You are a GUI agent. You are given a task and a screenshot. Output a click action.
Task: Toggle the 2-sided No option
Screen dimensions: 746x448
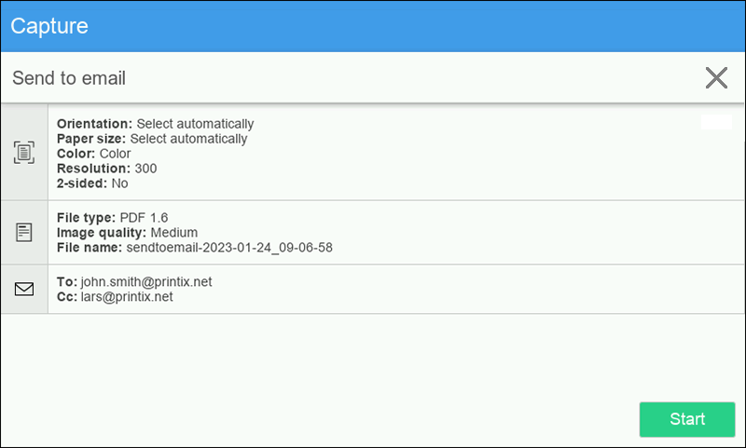(92, 183)
